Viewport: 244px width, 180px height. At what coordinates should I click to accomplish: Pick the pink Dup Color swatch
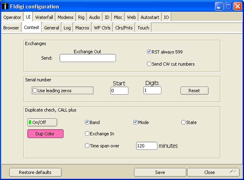pyautogui.click(x=45, y=134)
